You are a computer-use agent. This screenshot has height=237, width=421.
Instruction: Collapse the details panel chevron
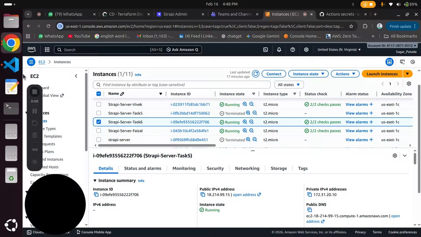coord(405,156)
